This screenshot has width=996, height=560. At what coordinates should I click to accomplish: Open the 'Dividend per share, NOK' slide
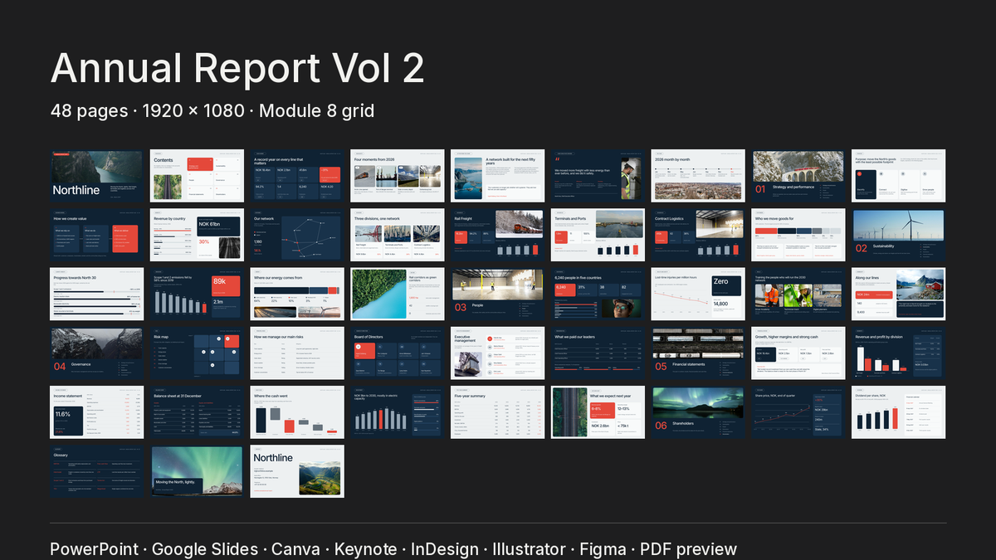[900, 412]
